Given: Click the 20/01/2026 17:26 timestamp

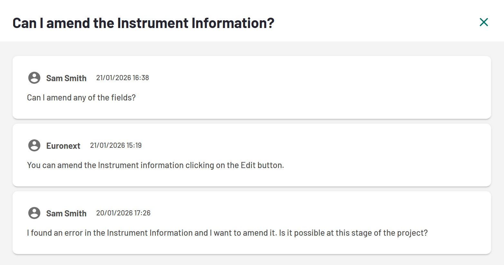Looking at the screenshot, I should pyautogui.click(x=123, y=213).
